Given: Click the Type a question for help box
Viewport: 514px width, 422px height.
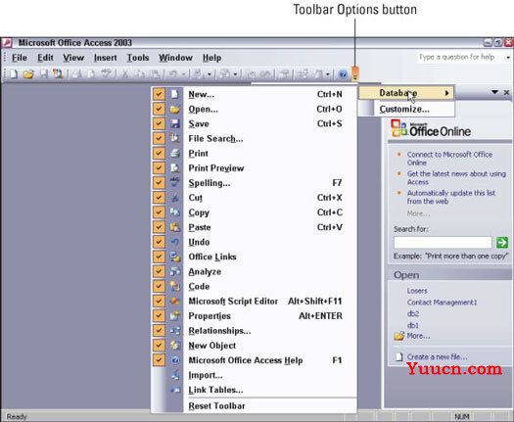Looking at the screenshot, I should click(461, 58).
